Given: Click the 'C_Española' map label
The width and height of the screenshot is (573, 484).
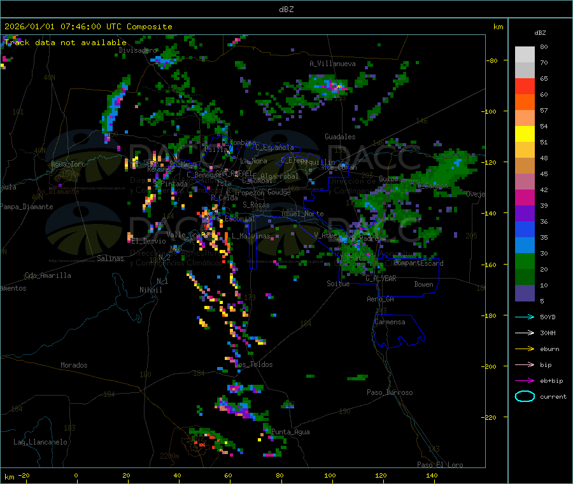Looking at the screenshot, I should (274, 148).
